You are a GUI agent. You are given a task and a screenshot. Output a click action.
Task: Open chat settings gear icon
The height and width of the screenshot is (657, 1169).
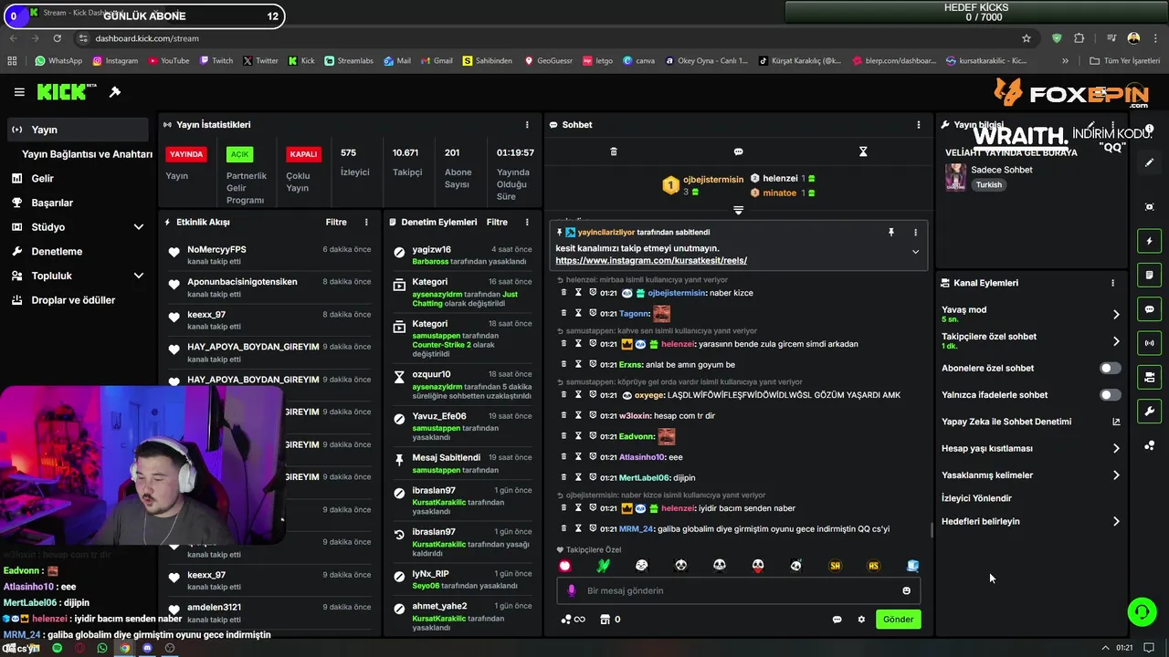click(861, 620)
